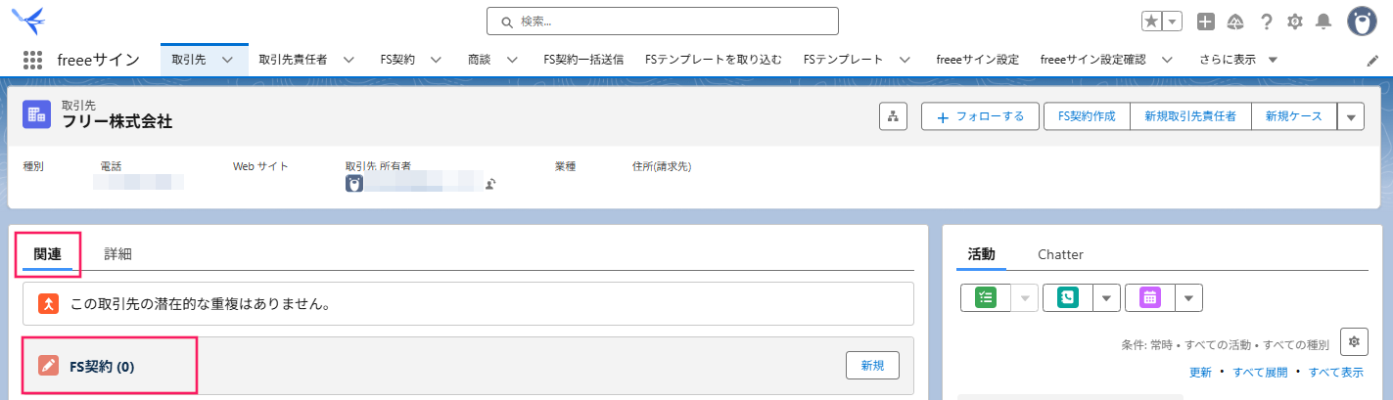1393x400 pixels.
Task: Show notifications bell icon
Action: click(1323, 22)
